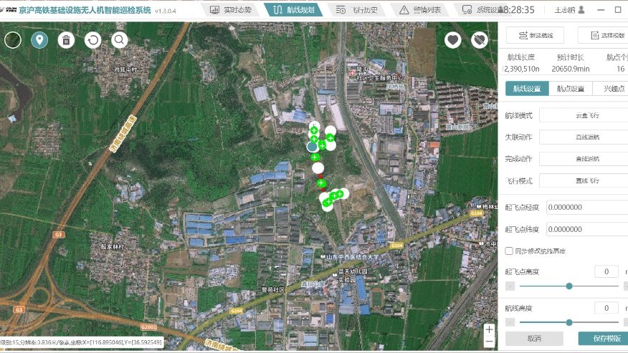Image resolution: width=628 pixels, height=353 pixels.
Task: Click the trash delete icon
Action: click(66, 40)
